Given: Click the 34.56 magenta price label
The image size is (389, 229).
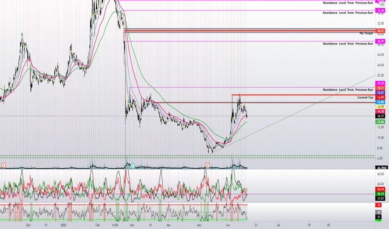Looking at the screenshot, I should pos(380,10).
